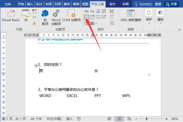Switch to the 邮件 tab

[67, 4]
